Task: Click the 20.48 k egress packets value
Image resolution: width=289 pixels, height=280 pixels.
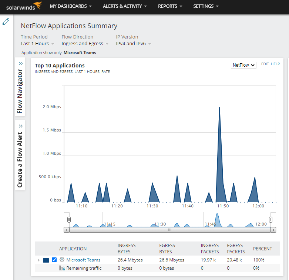Action: click(x=234, y=260)
